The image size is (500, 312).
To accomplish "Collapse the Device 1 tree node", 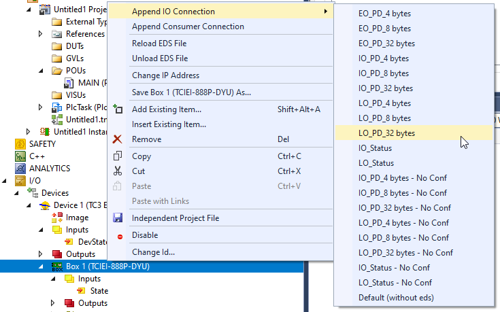I will pos(29,205).
